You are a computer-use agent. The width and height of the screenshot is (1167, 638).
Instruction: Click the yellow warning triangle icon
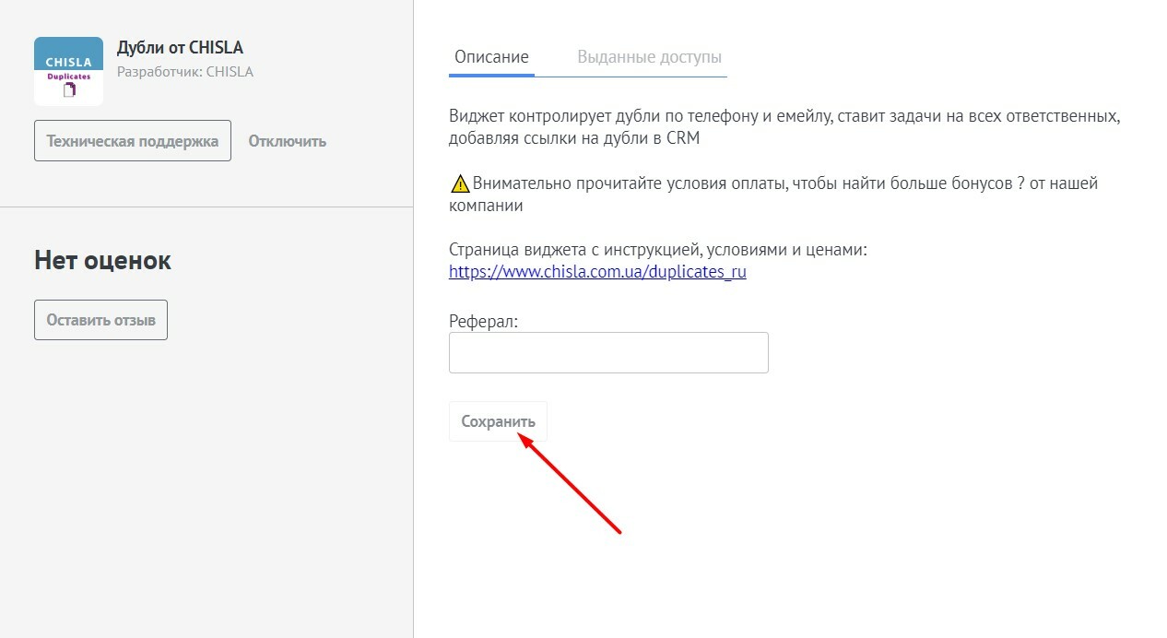pos(460,183)
